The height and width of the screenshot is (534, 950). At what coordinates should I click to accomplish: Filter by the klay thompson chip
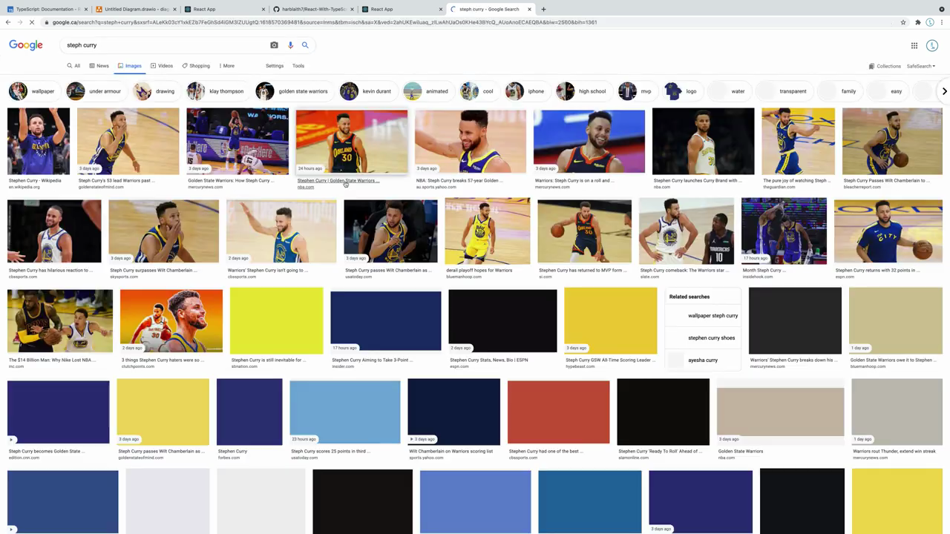point(215,91)
